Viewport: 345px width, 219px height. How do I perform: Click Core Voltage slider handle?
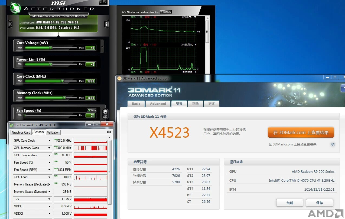[51, 48]
